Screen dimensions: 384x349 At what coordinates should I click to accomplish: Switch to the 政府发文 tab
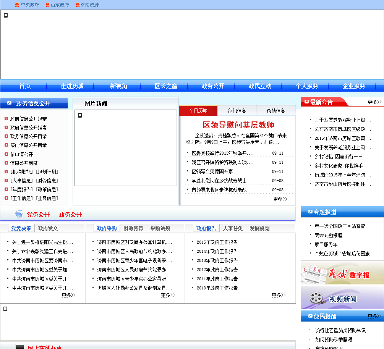click(48, 228)
